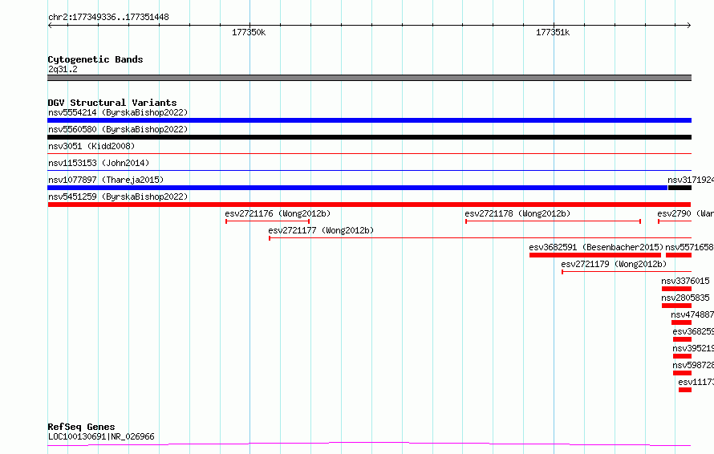Screen dimensions: 714x454
Task: Click the chr2:177349336..177351448 coordinate label
Action: [108, 18]
